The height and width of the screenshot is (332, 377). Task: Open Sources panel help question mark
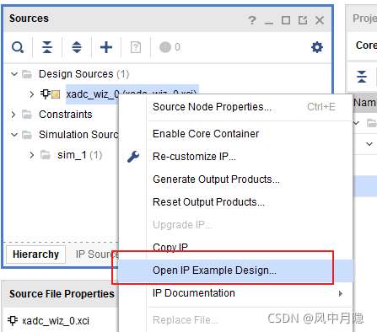point(252,20)
